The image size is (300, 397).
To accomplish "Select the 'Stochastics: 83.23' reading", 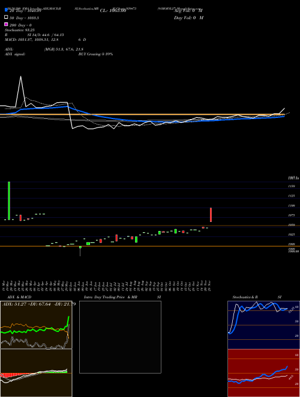I will pos(19,30).
